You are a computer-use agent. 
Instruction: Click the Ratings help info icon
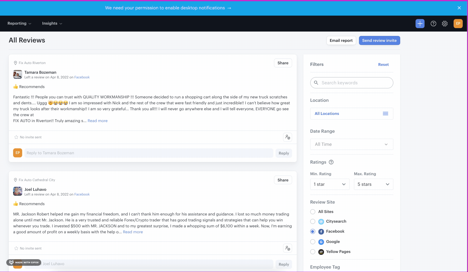(331, 162)
